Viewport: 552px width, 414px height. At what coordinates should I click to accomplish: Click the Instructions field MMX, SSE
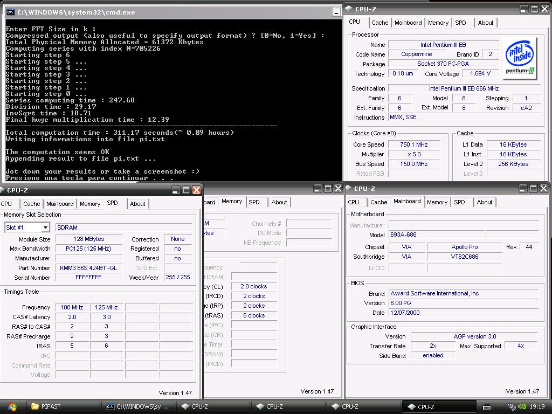[x=464, y=117]
